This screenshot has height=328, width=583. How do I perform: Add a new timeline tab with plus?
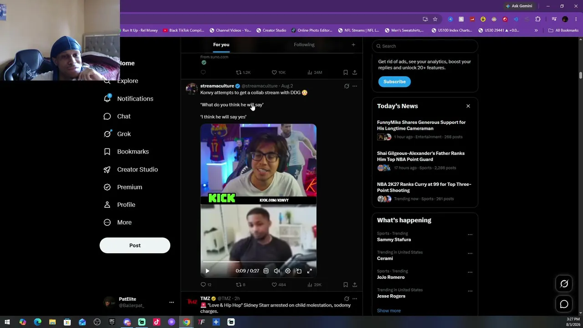coord(353,45)
